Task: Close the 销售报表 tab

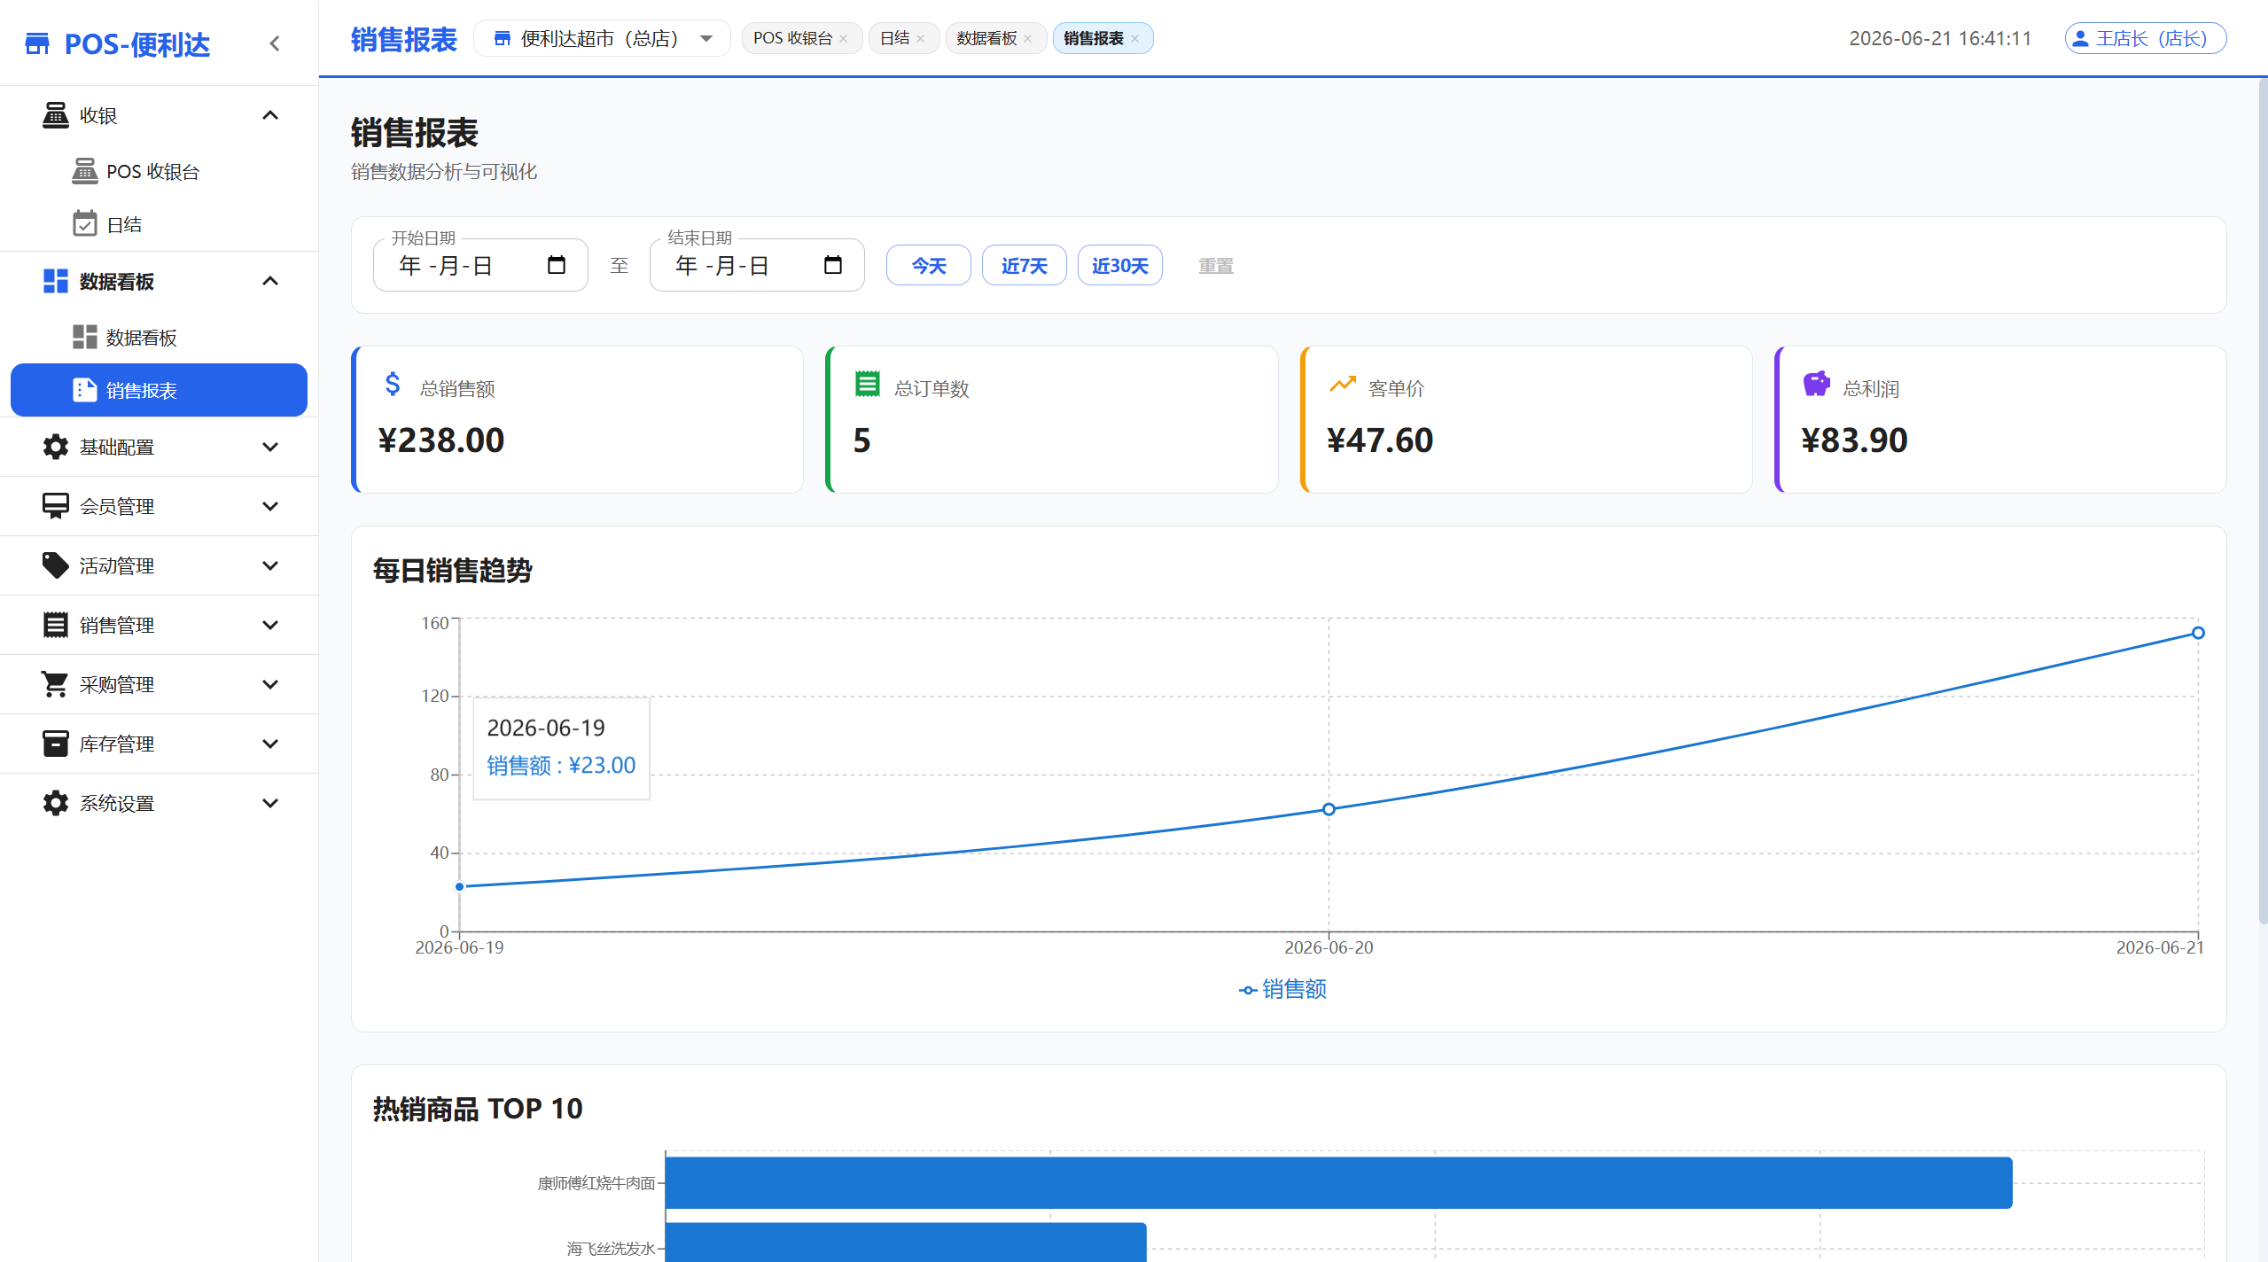Action: (1135, 39)
